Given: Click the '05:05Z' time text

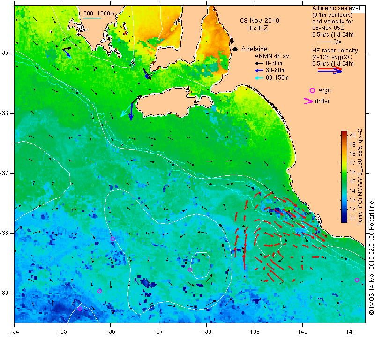Looking at the screenshot, I should (x=257, y=28).
